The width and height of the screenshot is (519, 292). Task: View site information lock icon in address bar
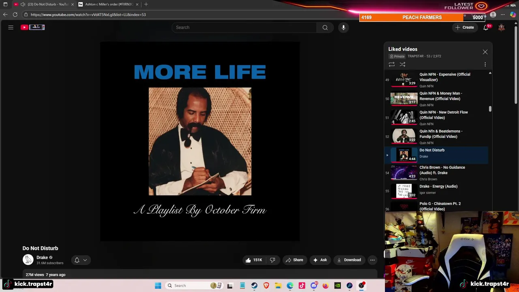(26, 15)
